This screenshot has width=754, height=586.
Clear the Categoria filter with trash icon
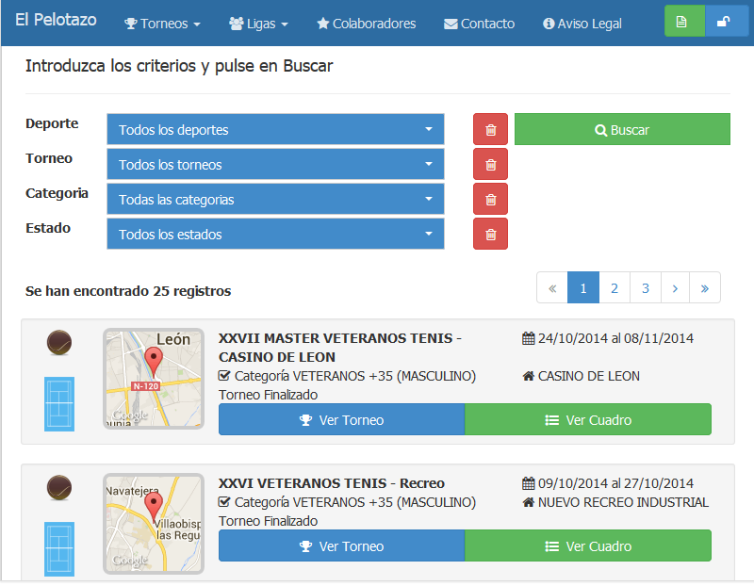coord(490,199)
